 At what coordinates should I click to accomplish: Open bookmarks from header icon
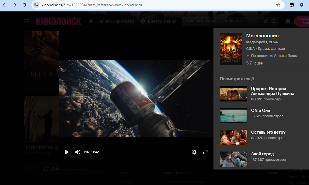point(288,21)
